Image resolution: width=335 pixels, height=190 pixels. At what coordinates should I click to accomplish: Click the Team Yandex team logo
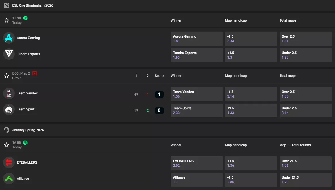coord(9,93)
